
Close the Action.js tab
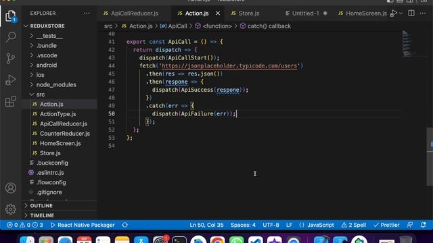(218, 13)
